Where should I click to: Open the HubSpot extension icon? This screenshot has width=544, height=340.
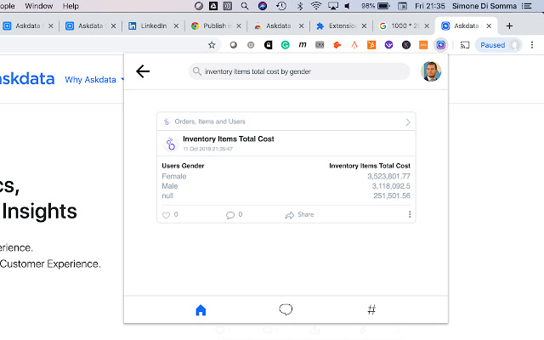click(x=371, y=45)
